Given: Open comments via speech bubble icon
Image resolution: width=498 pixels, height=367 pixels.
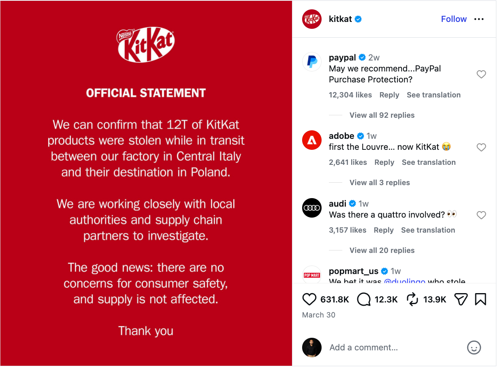Looking at the screenshot, I should click(x=364, y=300).
